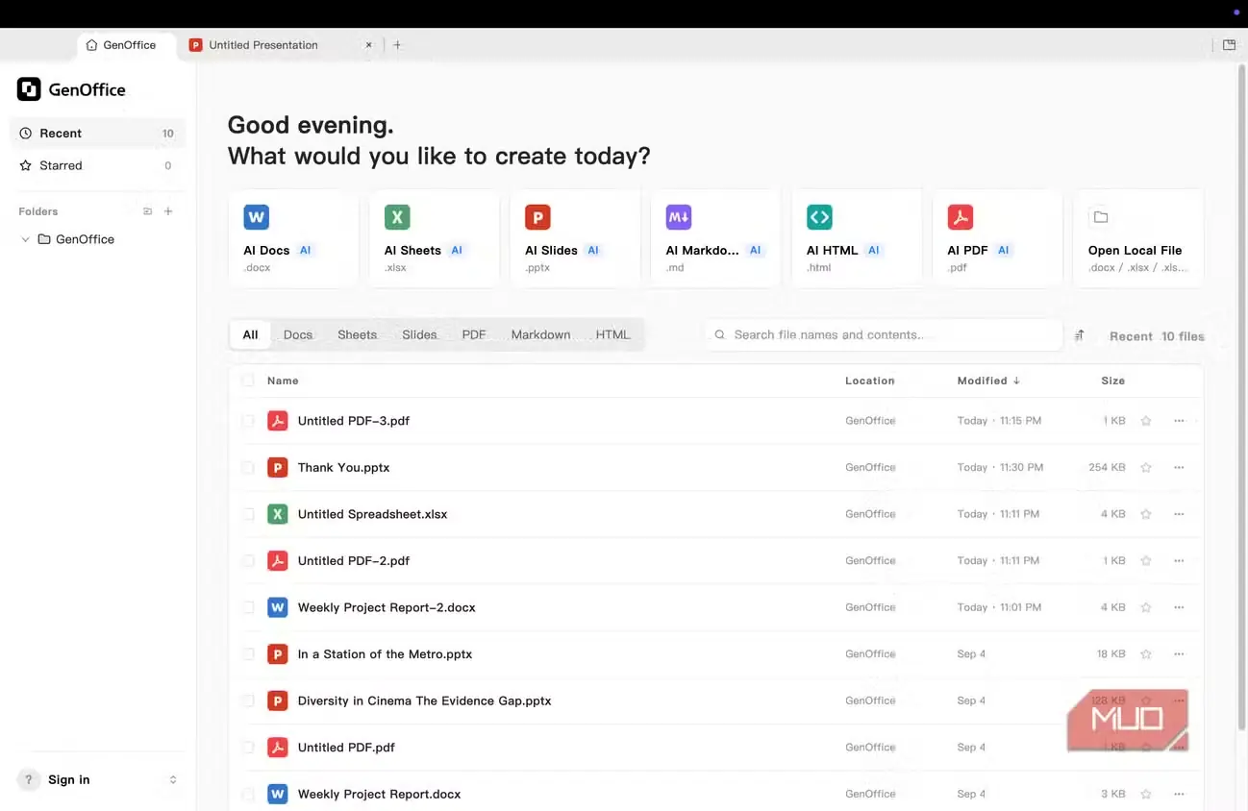Click Sign in at bottom left

point(69,780)
